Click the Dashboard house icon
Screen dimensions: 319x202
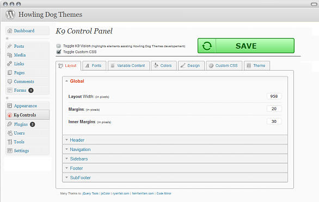click(10, 30)
